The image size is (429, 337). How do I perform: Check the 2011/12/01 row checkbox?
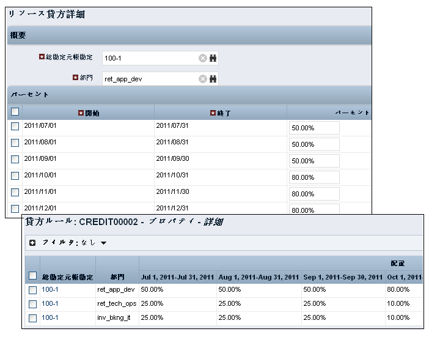pos(15,209)
